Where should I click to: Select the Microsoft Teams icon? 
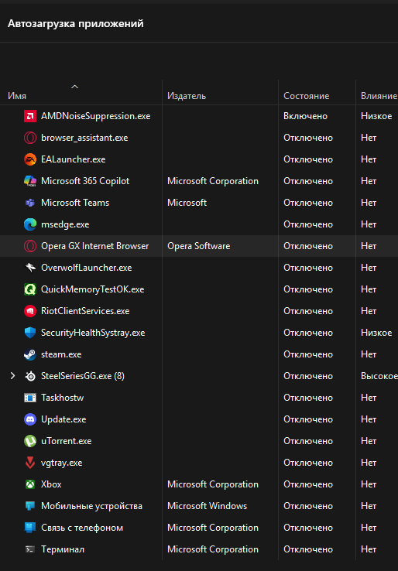(x=30, y=203)
